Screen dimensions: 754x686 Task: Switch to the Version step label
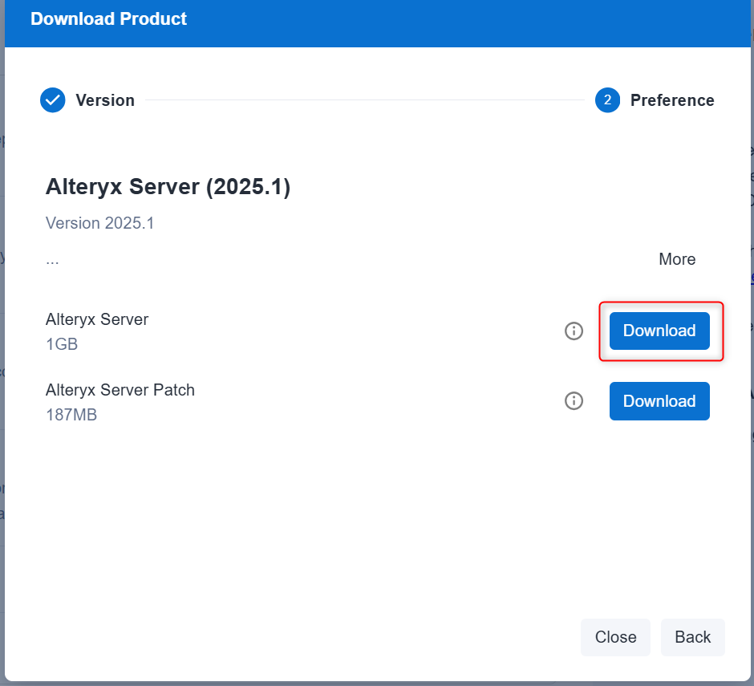105,100
